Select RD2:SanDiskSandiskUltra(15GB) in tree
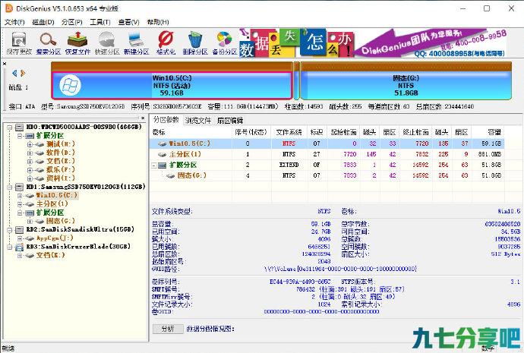This screenshot has height=353, width=524. tap(80, 229)
